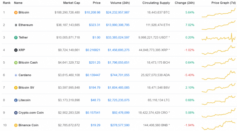Open XRP's 7-day price graph
This screenshot has height=131, width=237.
pos(219,50)
